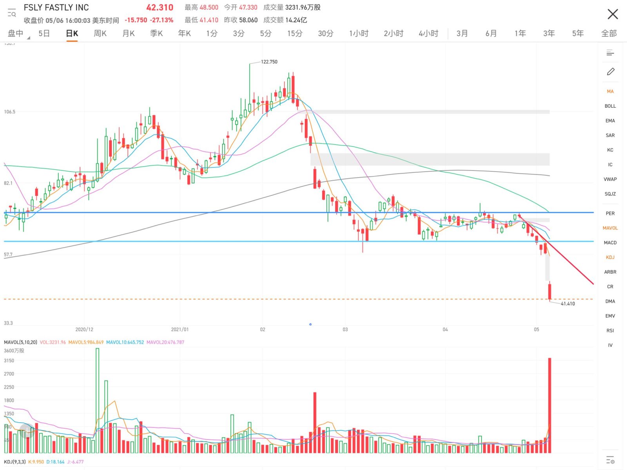The image size is (627, 470).
Task: Toggle the SAR indicator
Action: [610, 136]
